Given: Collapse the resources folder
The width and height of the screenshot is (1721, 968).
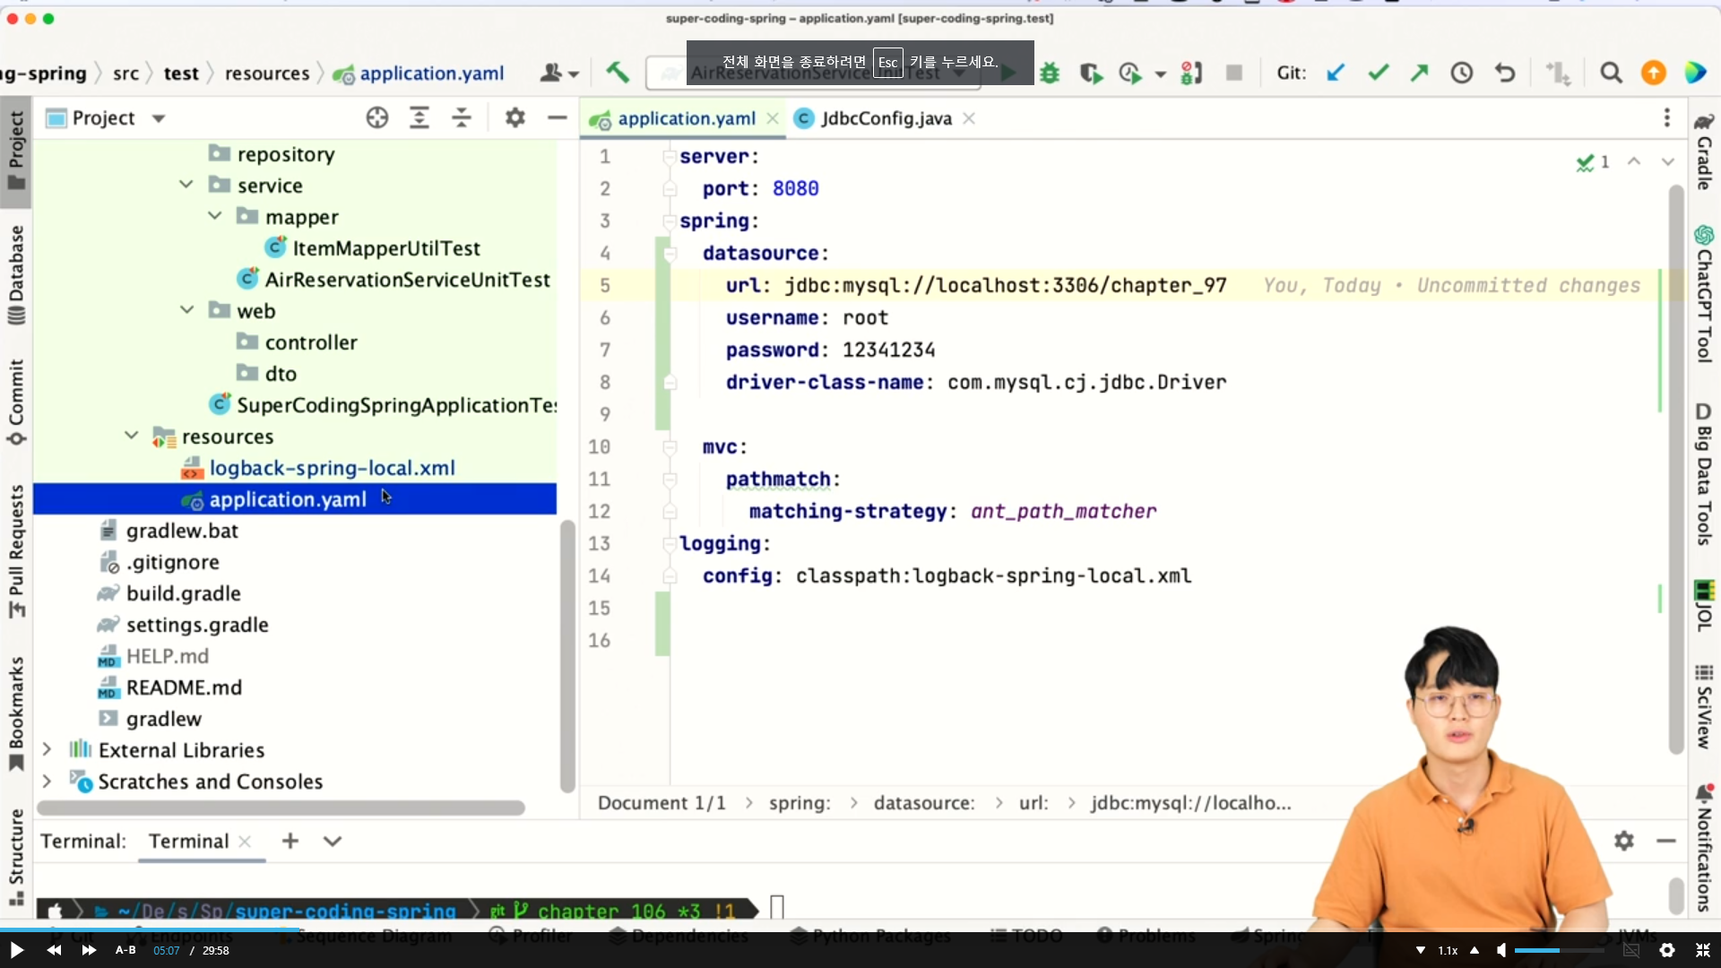Looking at the screenshot, I should tap(131, 436).
